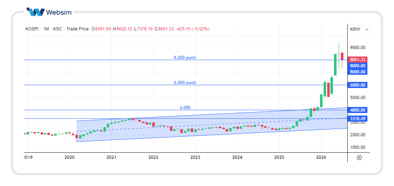
Task: Select the '8.000 punti' line label
Action: (185, 58)
